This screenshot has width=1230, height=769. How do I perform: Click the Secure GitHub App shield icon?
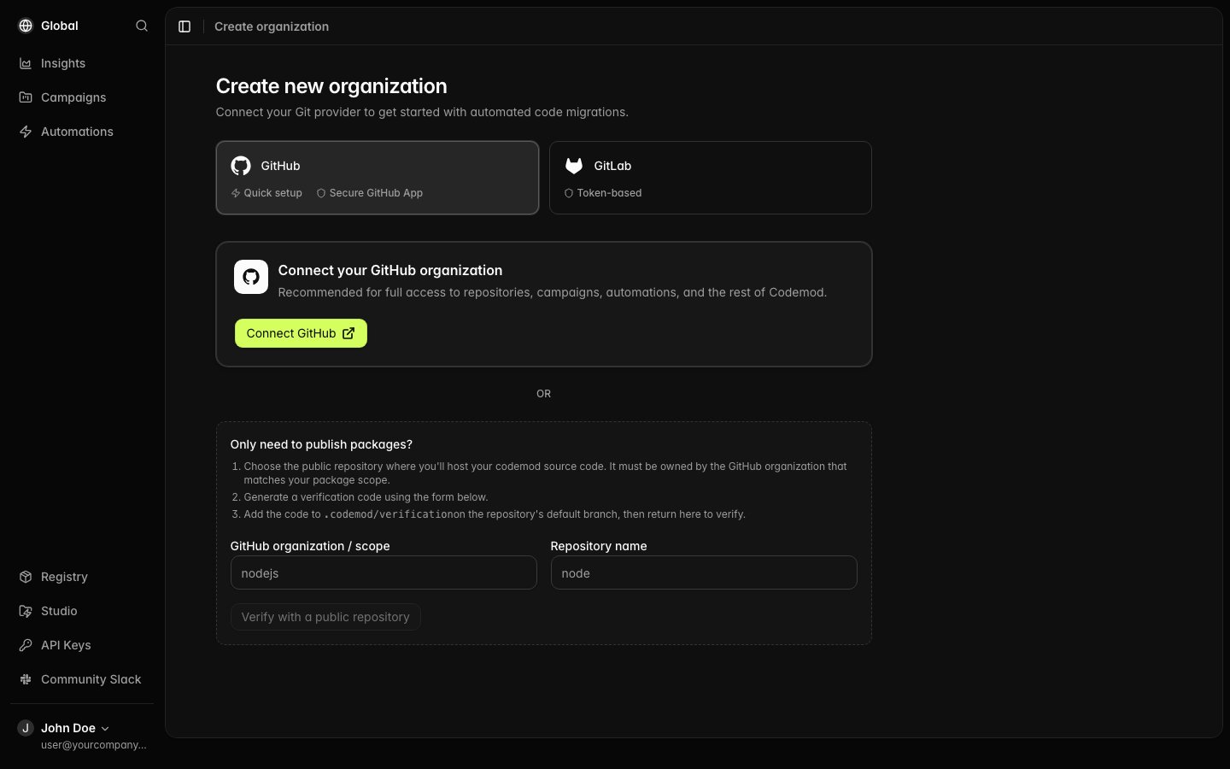(x=321, y=193)
